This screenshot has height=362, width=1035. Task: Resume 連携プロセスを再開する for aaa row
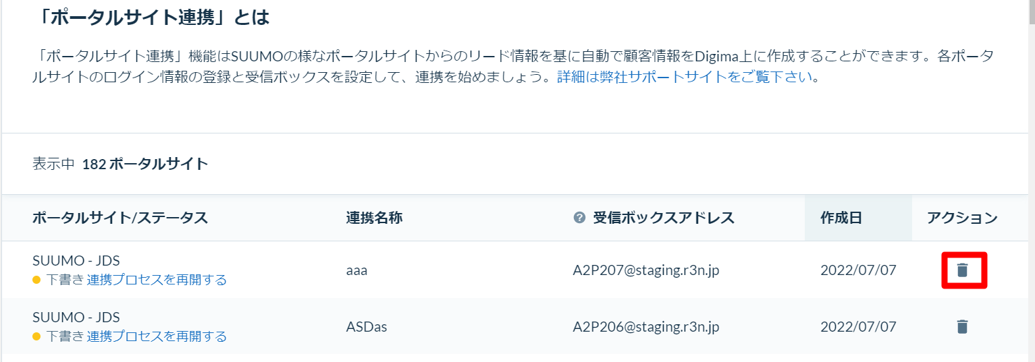pyautogui.click(x=157, y=280)
